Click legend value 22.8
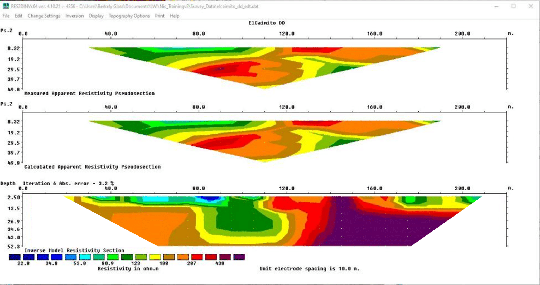Image resolution: width=540 pixels, height=285 pixels. (23, 263)
